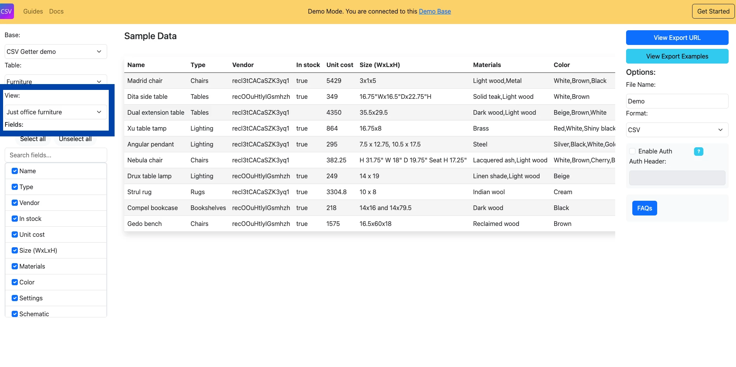Viewport: 736px width, 367px height.
Task: Click the FAQs button
Action: tap(644, 208)
